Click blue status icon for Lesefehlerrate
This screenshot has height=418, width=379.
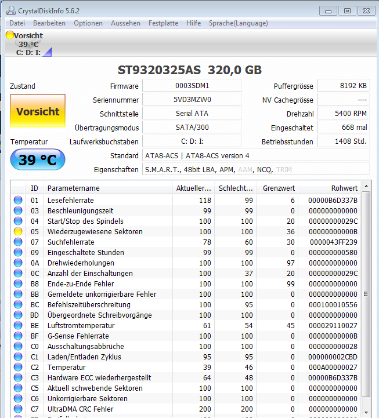point(18,200)
